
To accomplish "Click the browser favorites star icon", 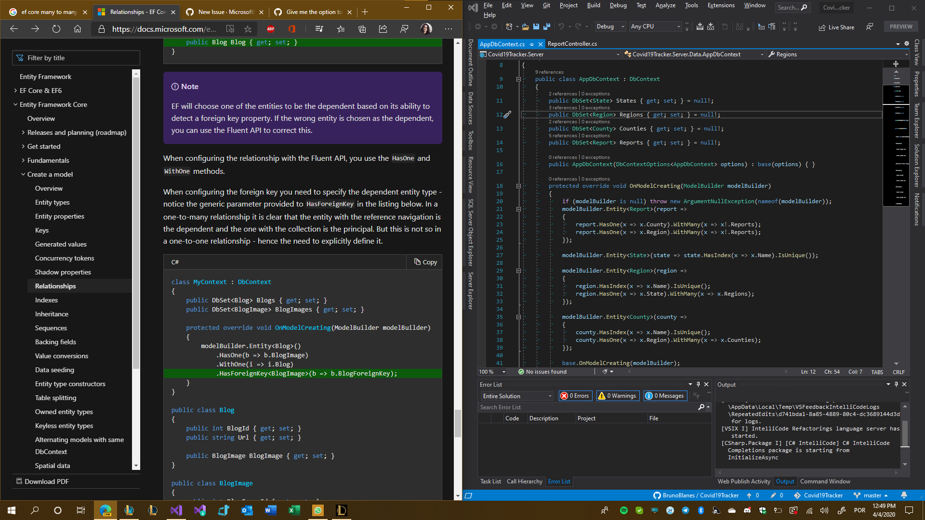I will pyautogui.click(x=248, y=29).
